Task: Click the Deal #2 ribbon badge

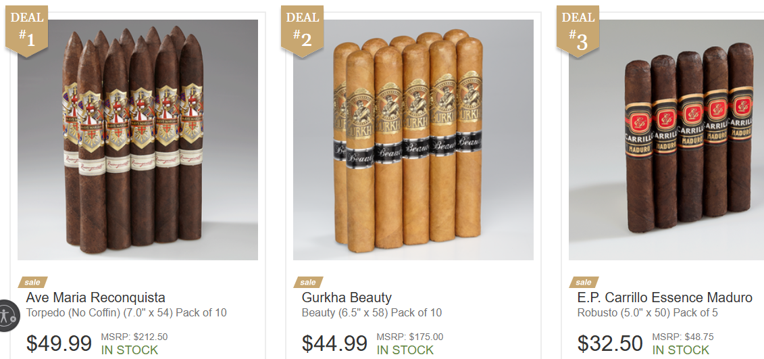Action: tap(302, 30)
